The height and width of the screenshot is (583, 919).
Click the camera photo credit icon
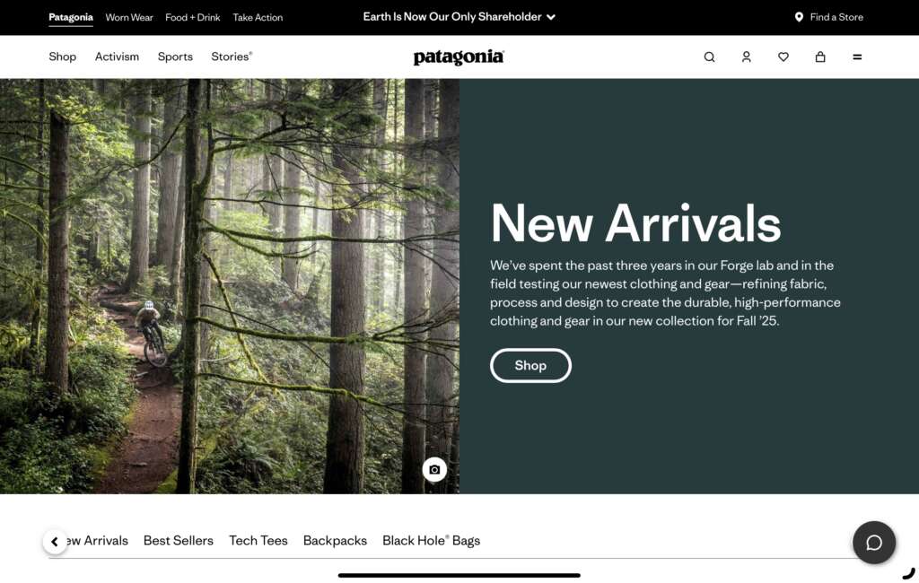pos(434,469)
